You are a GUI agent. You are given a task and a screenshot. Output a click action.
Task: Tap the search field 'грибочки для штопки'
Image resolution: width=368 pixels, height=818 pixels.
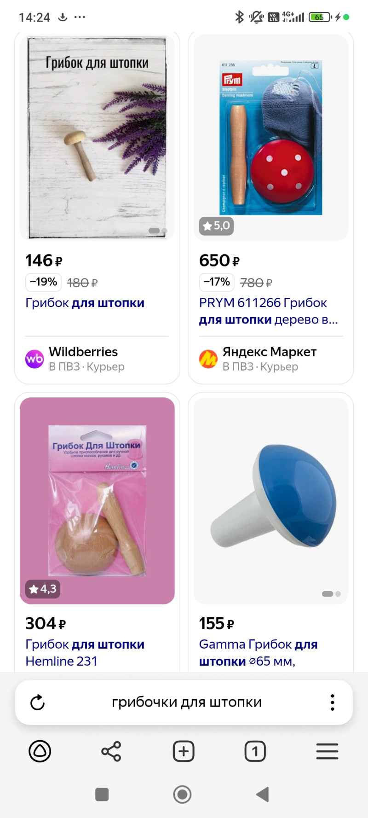pos(186,702)
